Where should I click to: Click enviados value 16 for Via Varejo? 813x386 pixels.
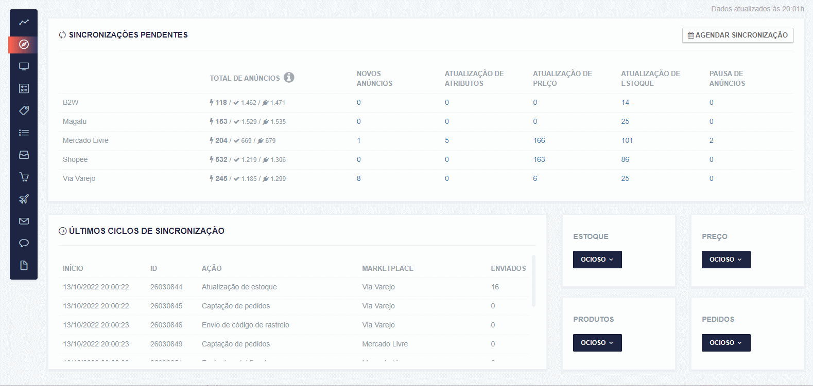495,287
